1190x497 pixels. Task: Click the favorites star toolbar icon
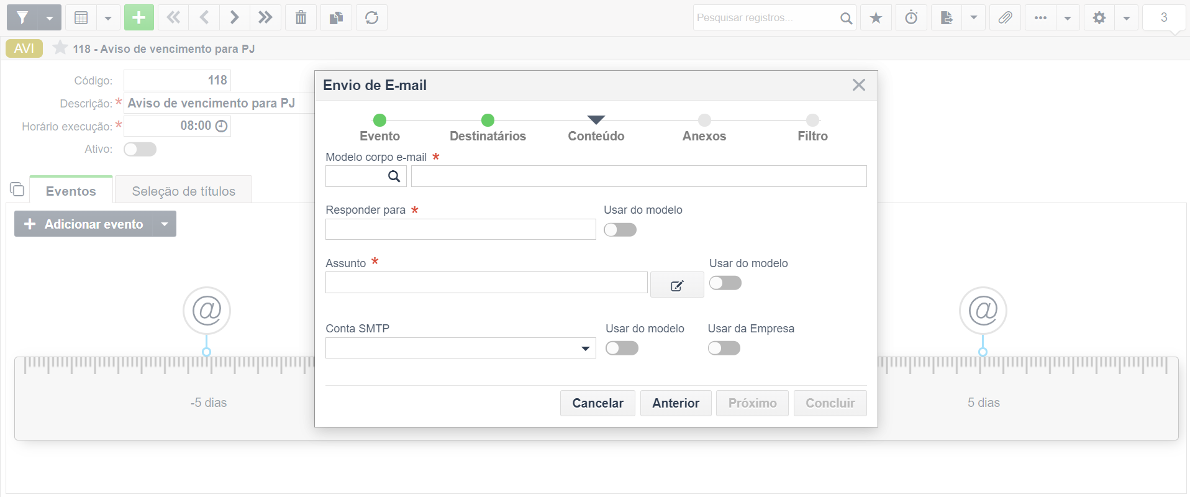pyautogui.click(x=876, y=17)
